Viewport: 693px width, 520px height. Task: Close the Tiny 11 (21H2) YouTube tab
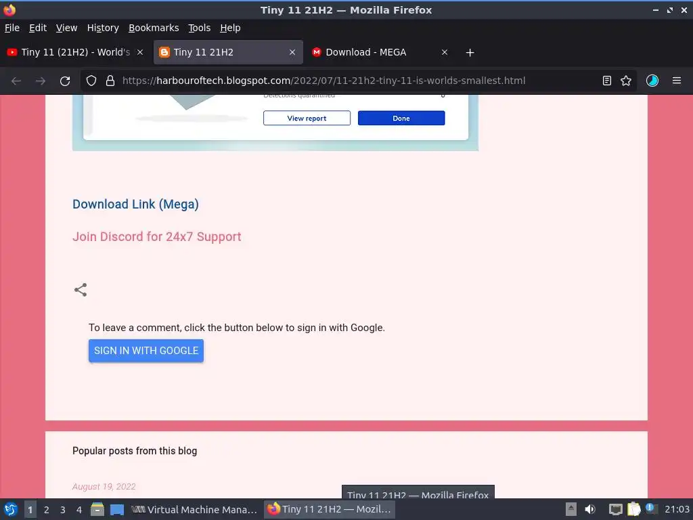tap(140, 52)
